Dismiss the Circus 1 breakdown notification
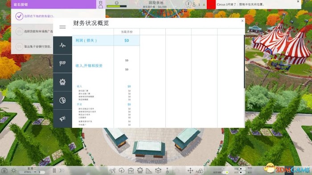Image resolution: width=312 pixels, height=175 pixels. click(298, 1)
